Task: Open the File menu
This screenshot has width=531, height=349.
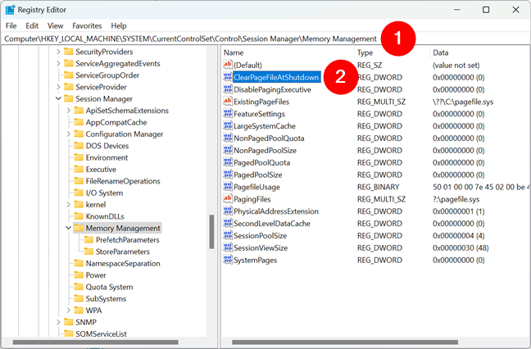Action: (x=11, y=25)
